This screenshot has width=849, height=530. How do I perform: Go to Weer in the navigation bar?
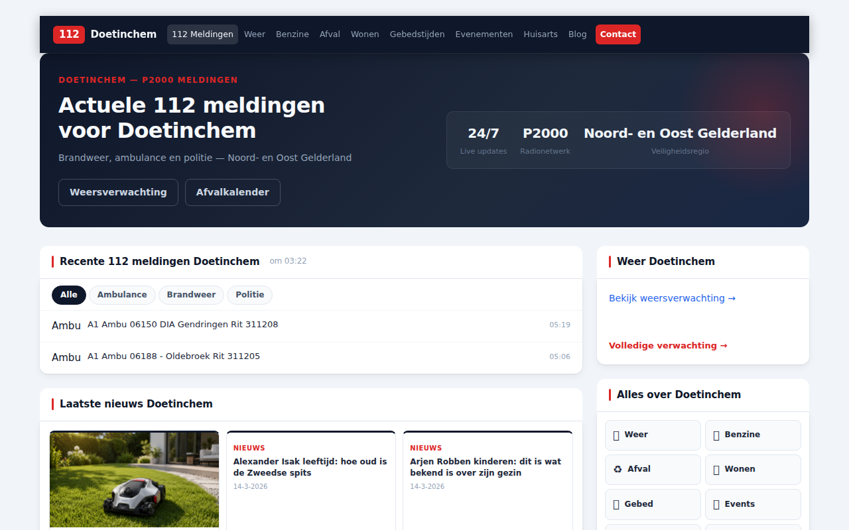coord(255,34)
